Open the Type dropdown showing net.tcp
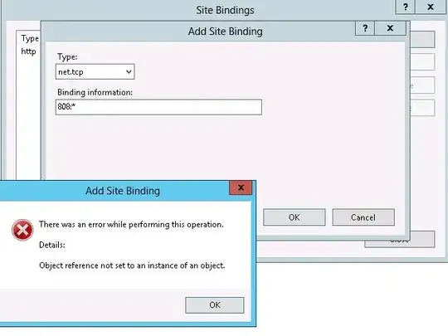Image resolution: width=448 pixels, height=336 pixels. (95, 71)
